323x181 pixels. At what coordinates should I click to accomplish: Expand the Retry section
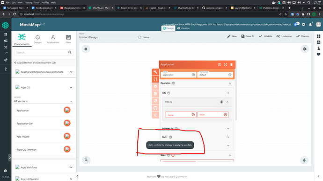228,137
